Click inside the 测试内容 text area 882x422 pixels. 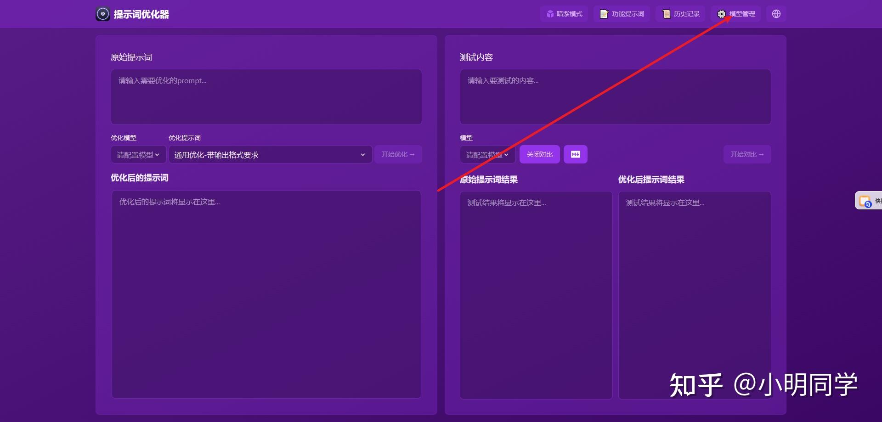pyautogui.click(x=615, y=96)
